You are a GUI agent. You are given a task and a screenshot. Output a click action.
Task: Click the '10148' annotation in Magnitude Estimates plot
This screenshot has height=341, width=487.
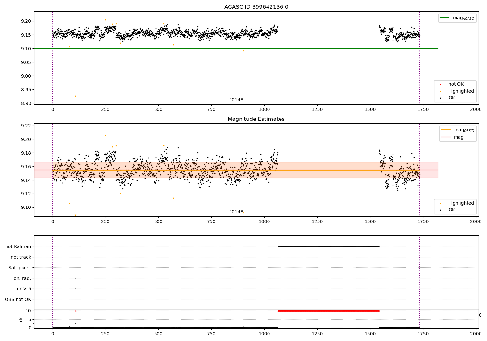[x=236, y=212]
